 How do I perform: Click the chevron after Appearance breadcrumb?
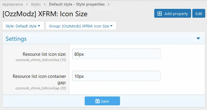[x=27, y=4]
